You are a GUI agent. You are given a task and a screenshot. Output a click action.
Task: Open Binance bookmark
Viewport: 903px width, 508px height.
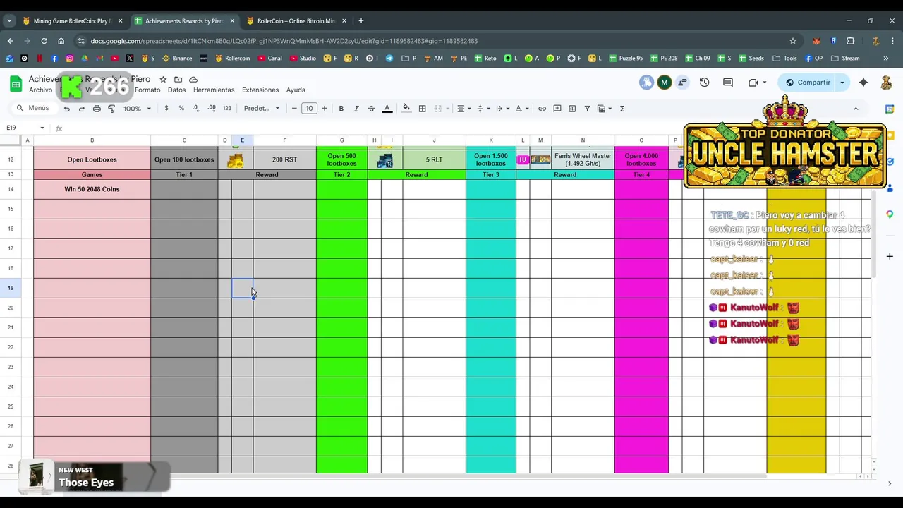click(177, 59)
